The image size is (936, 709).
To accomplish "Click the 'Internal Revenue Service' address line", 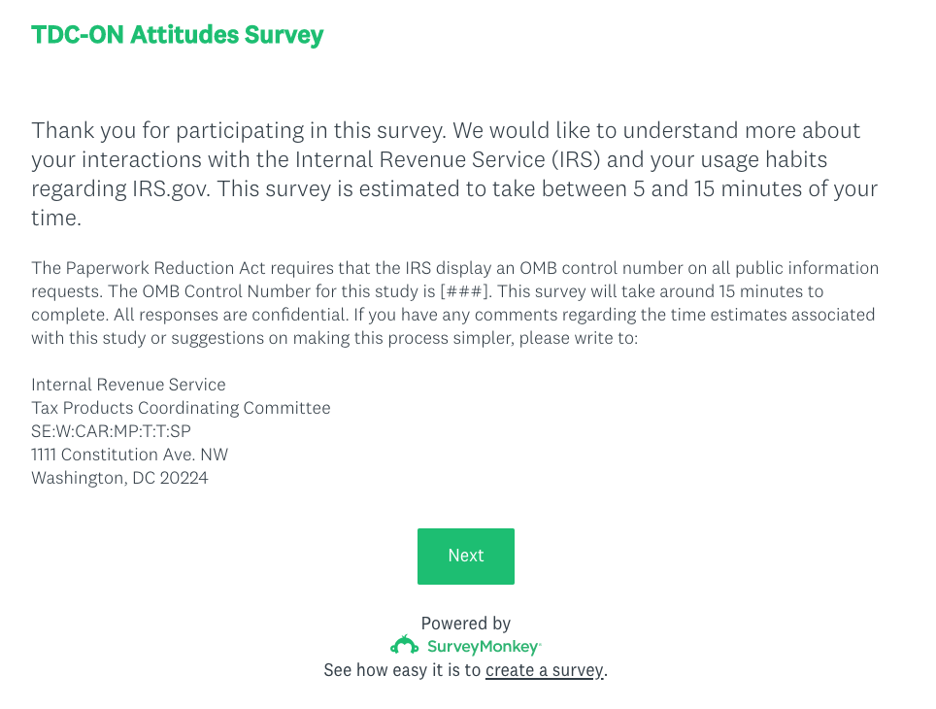I will click(128, 385).
